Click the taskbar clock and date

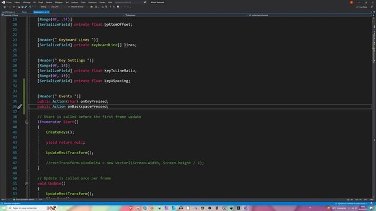362,208
